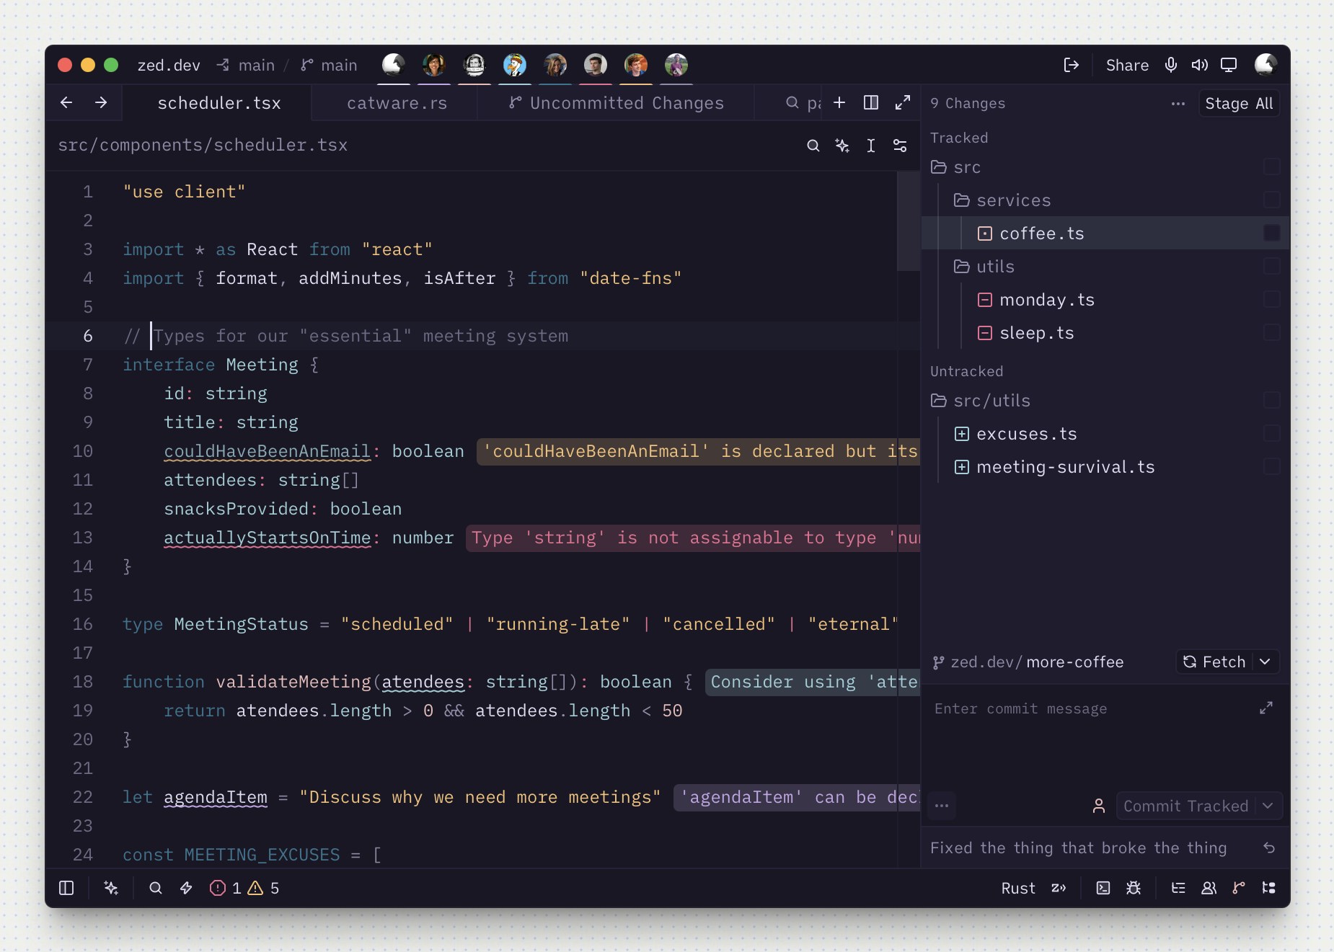
Task: Leave call with exit icon
Action: (1072, 66)
